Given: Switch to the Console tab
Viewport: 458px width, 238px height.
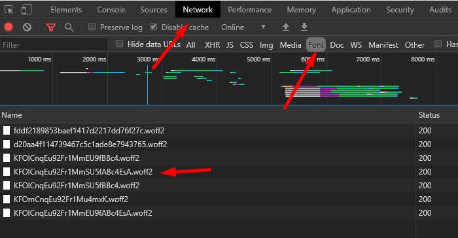Looking at the screenshot, I should (x=111, y=10).
